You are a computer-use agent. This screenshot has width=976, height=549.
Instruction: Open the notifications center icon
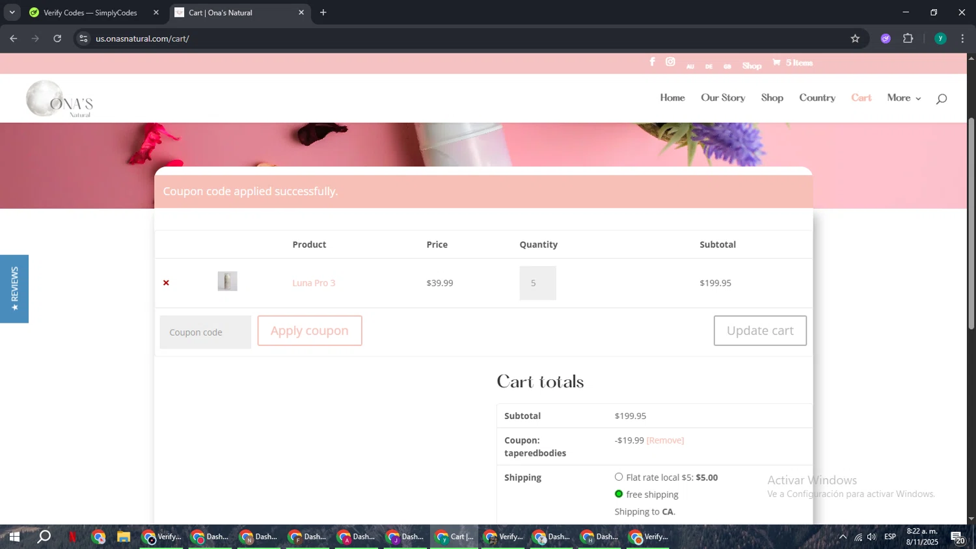[958, 537]
